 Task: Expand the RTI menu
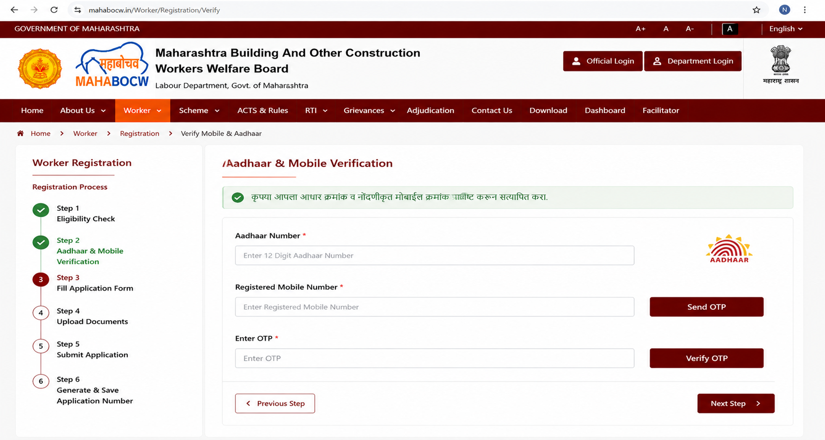pos(316,110)
